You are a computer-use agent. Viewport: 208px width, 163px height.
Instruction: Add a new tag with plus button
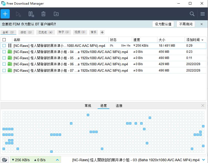click(102, 32)
